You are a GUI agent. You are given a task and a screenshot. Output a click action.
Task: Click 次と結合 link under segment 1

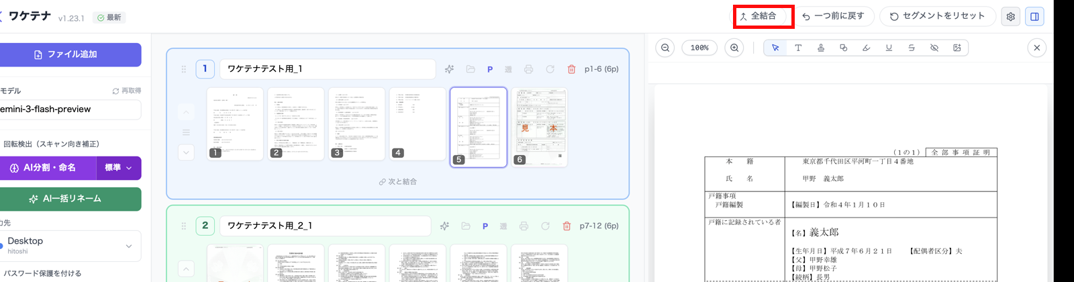pyautogui.click(x=397, y=182)
